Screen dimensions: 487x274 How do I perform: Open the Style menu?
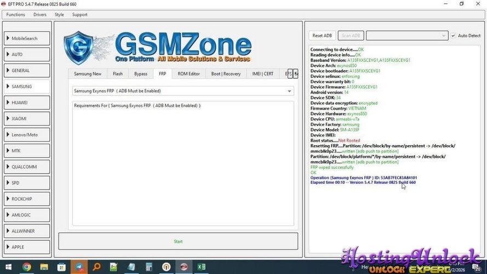pyautogui.click(x=59, y=15)
